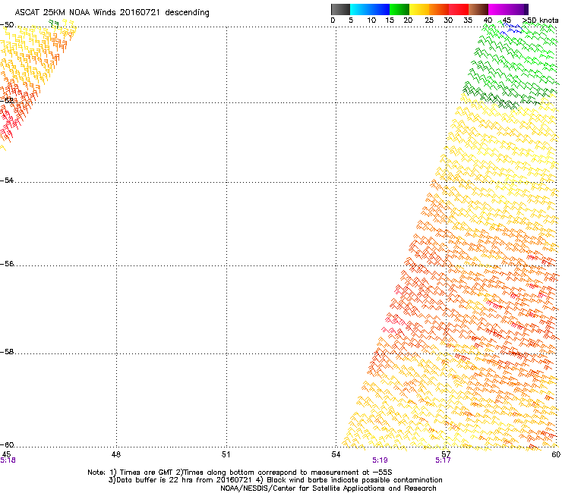Click the '51' longitude label
The image size is (562, 493).
click(x=226, y=454)
